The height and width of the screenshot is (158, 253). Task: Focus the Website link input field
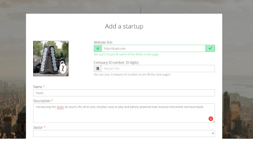pyautogui.click(x=153, y=48)
